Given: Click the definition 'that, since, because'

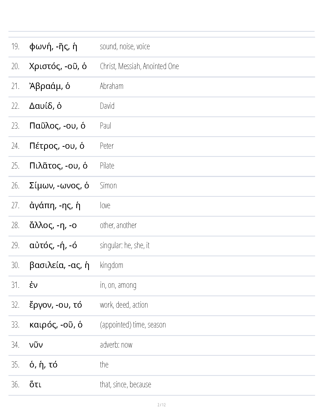Looking at the screenshot, I should coord(126,385).
